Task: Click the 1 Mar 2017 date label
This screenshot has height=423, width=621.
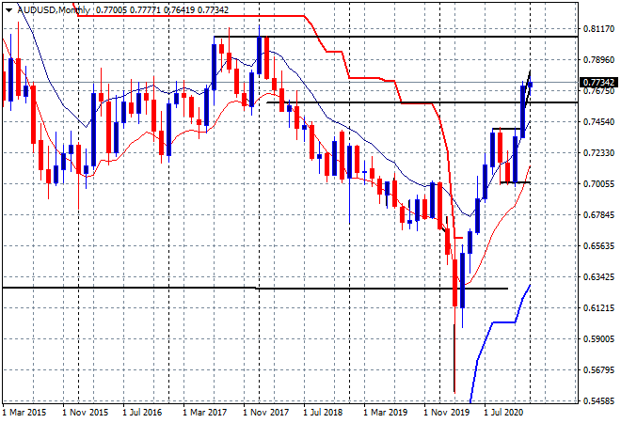Action: pyautogui.click(x=205, y=413)
